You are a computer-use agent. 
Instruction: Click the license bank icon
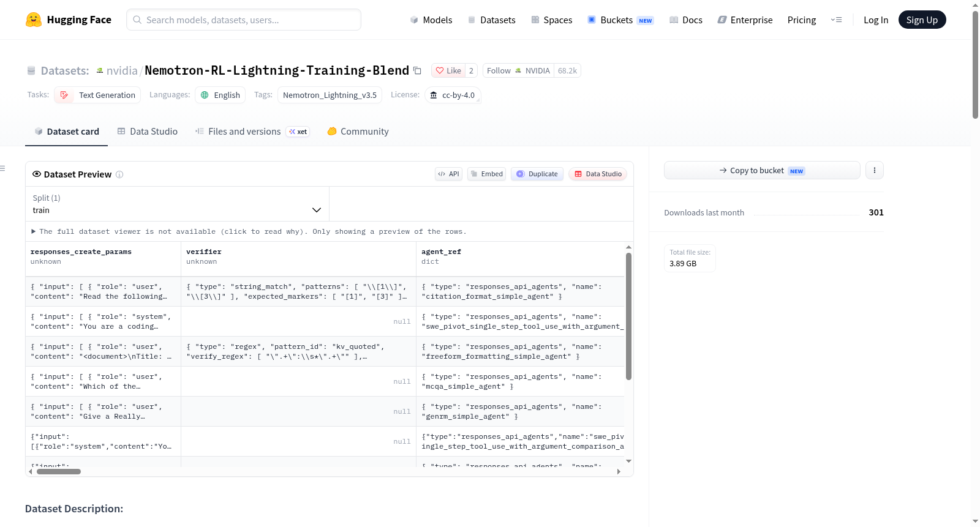tap(434, 95)
